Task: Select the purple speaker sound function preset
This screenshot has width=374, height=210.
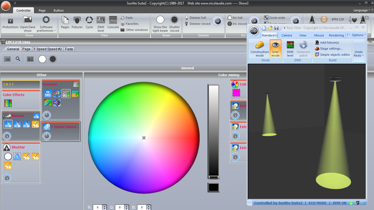Action: 57,103
